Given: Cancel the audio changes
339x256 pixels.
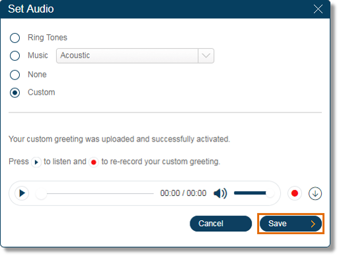Looking at the screenshot, I should (x=221, y=224).
